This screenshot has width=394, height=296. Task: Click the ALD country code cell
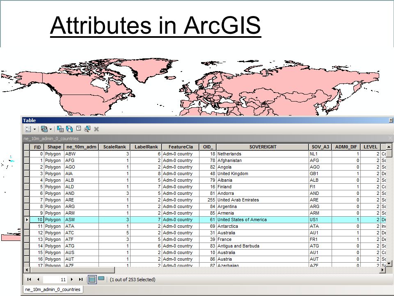(x=81, y=187)
